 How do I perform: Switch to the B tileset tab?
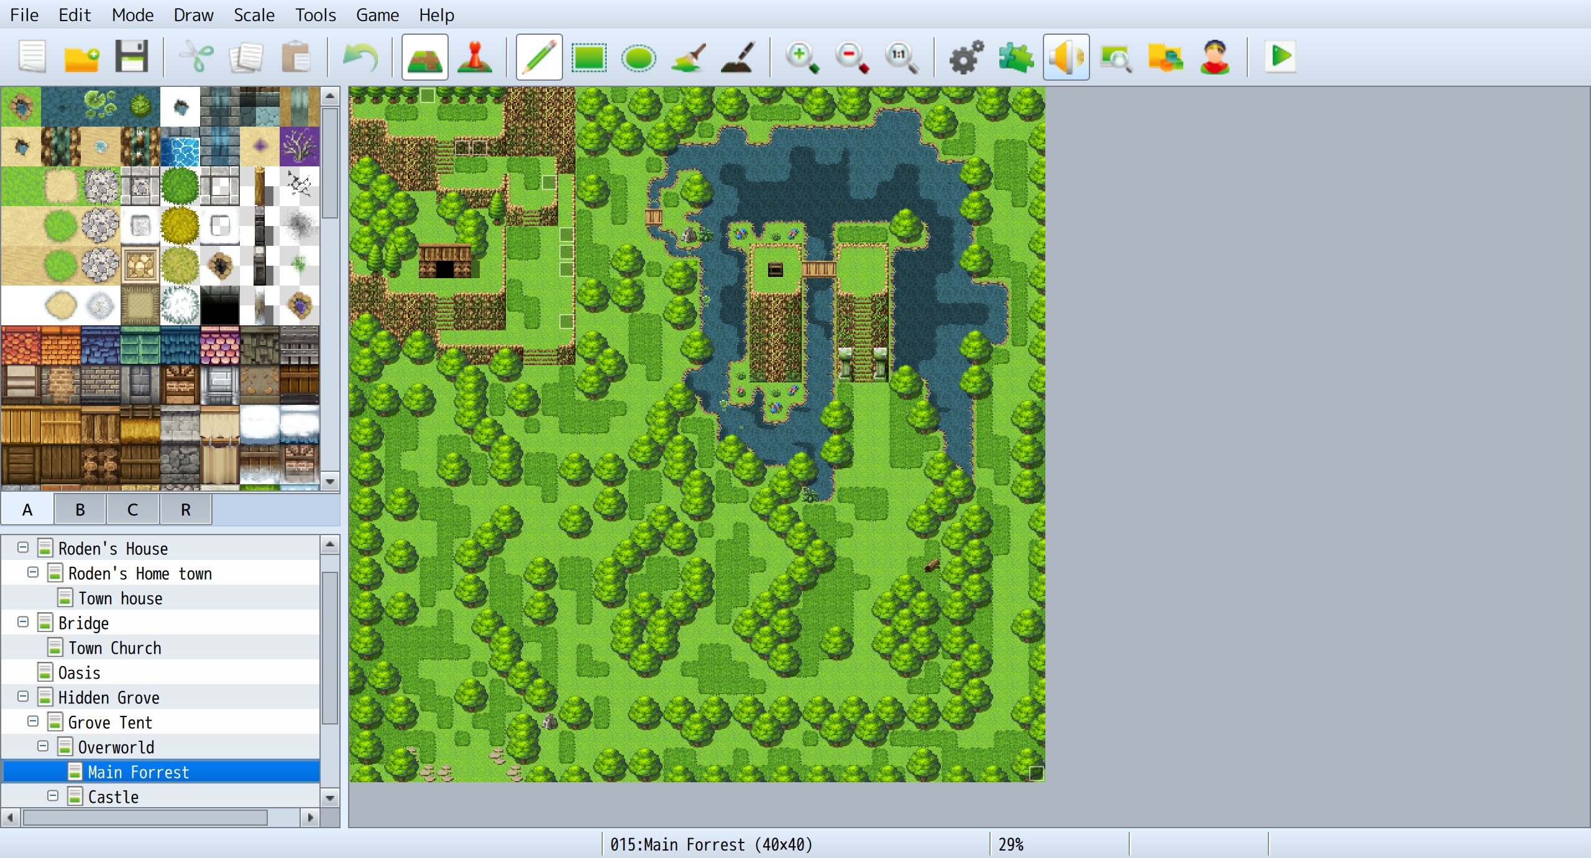click(x=80, y=509)
